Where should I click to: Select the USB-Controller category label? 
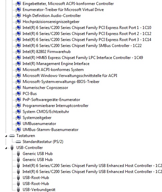tap(30, 148)
